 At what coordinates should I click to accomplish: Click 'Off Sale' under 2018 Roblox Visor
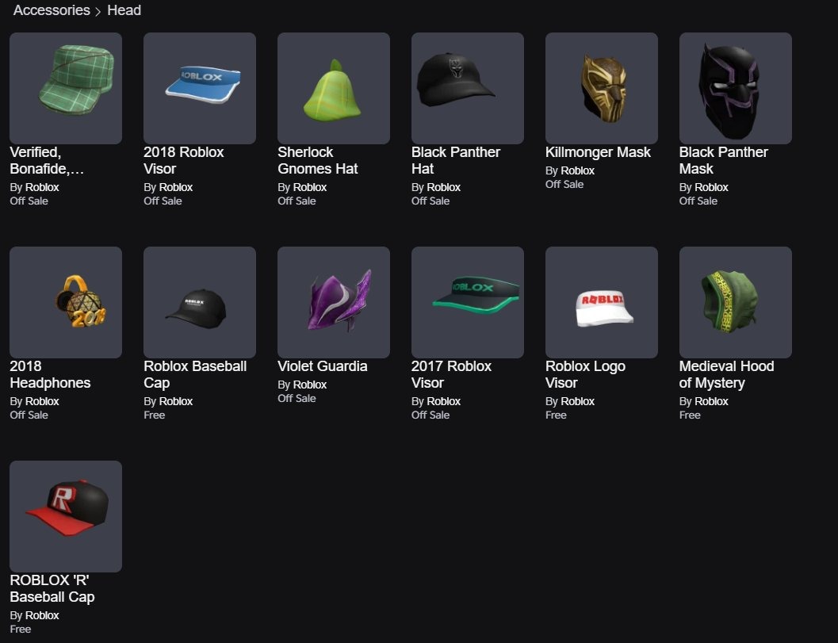(x=163, y=201)
